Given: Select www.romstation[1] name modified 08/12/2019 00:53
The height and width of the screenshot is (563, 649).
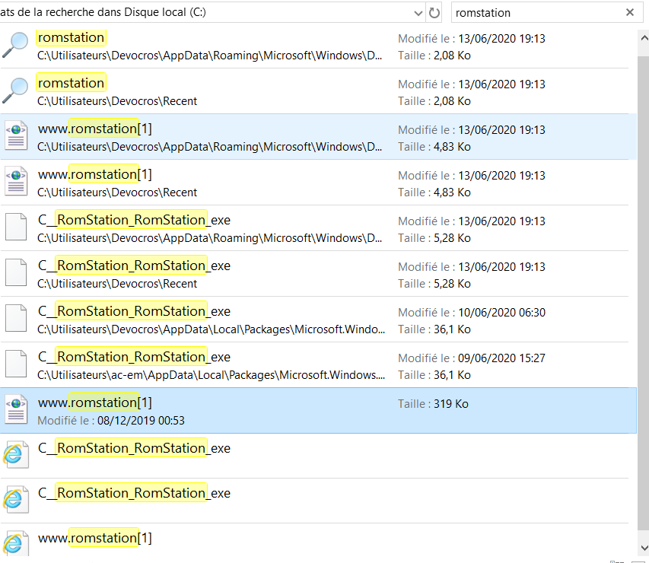Looking at the screenshot, I should 95,402.
